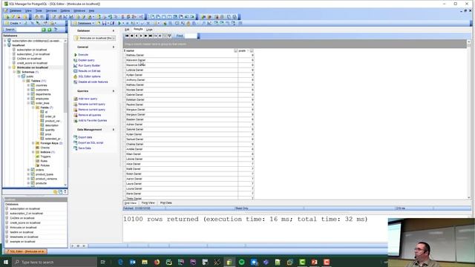Switch to the Logs tab
475x267 pixels.
[149, 30]
